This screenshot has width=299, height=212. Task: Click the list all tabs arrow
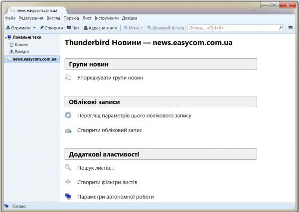[x=254, y=10]
